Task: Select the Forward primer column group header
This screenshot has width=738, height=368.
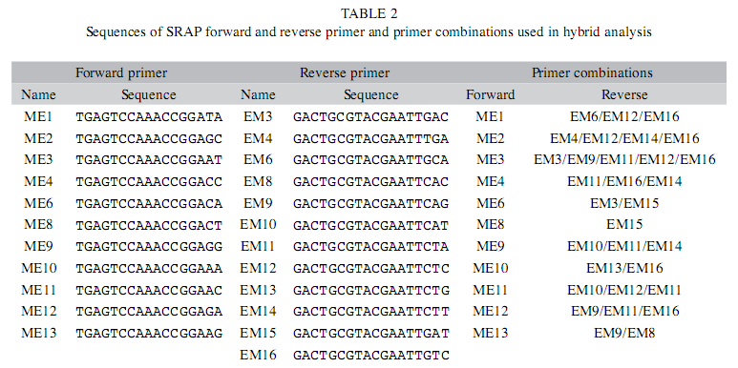Action: [x=121, y=72]
